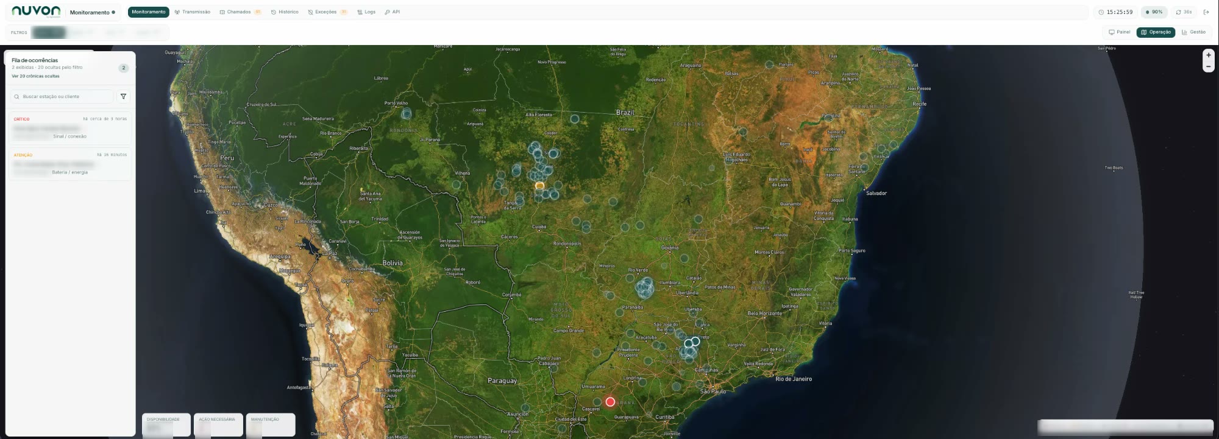The height and width of the screenshot is (439, 1219).
Task: Click the Paraguay country label on the map
Action: [x=502, y=381]
